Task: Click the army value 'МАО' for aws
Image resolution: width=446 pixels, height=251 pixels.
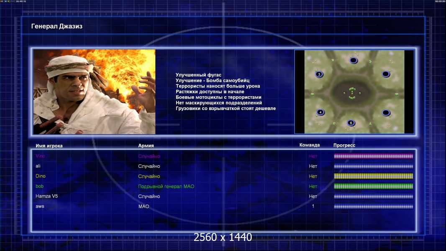Action: (144, 206)
